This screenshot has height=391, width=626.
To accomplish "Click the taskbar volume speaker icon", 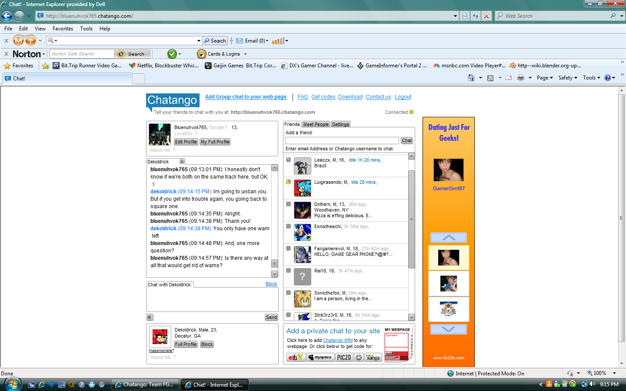I will [x=593, y=384].
